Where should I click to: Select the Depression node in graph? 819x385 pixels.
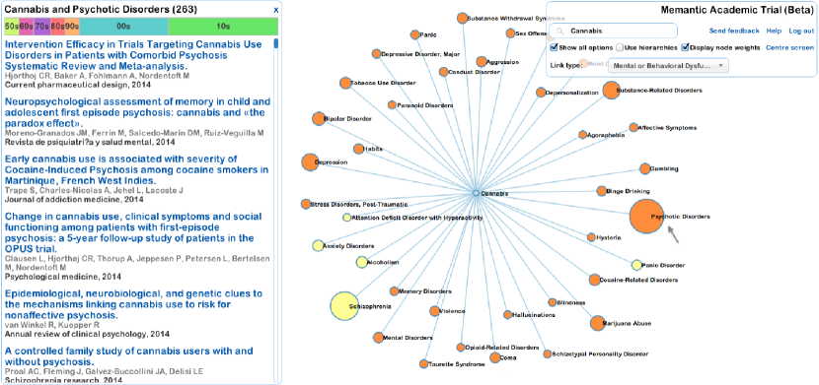click(x=310, y=162)
